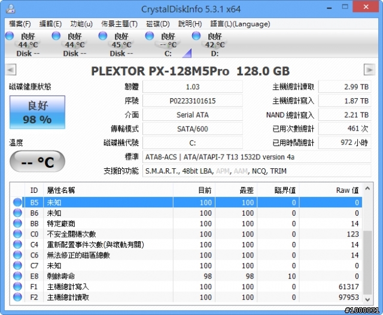Viewport: 383px width, 315px height.
Task: Click the 1.87 TB host writes value
Action: click(x=345, y=101)
